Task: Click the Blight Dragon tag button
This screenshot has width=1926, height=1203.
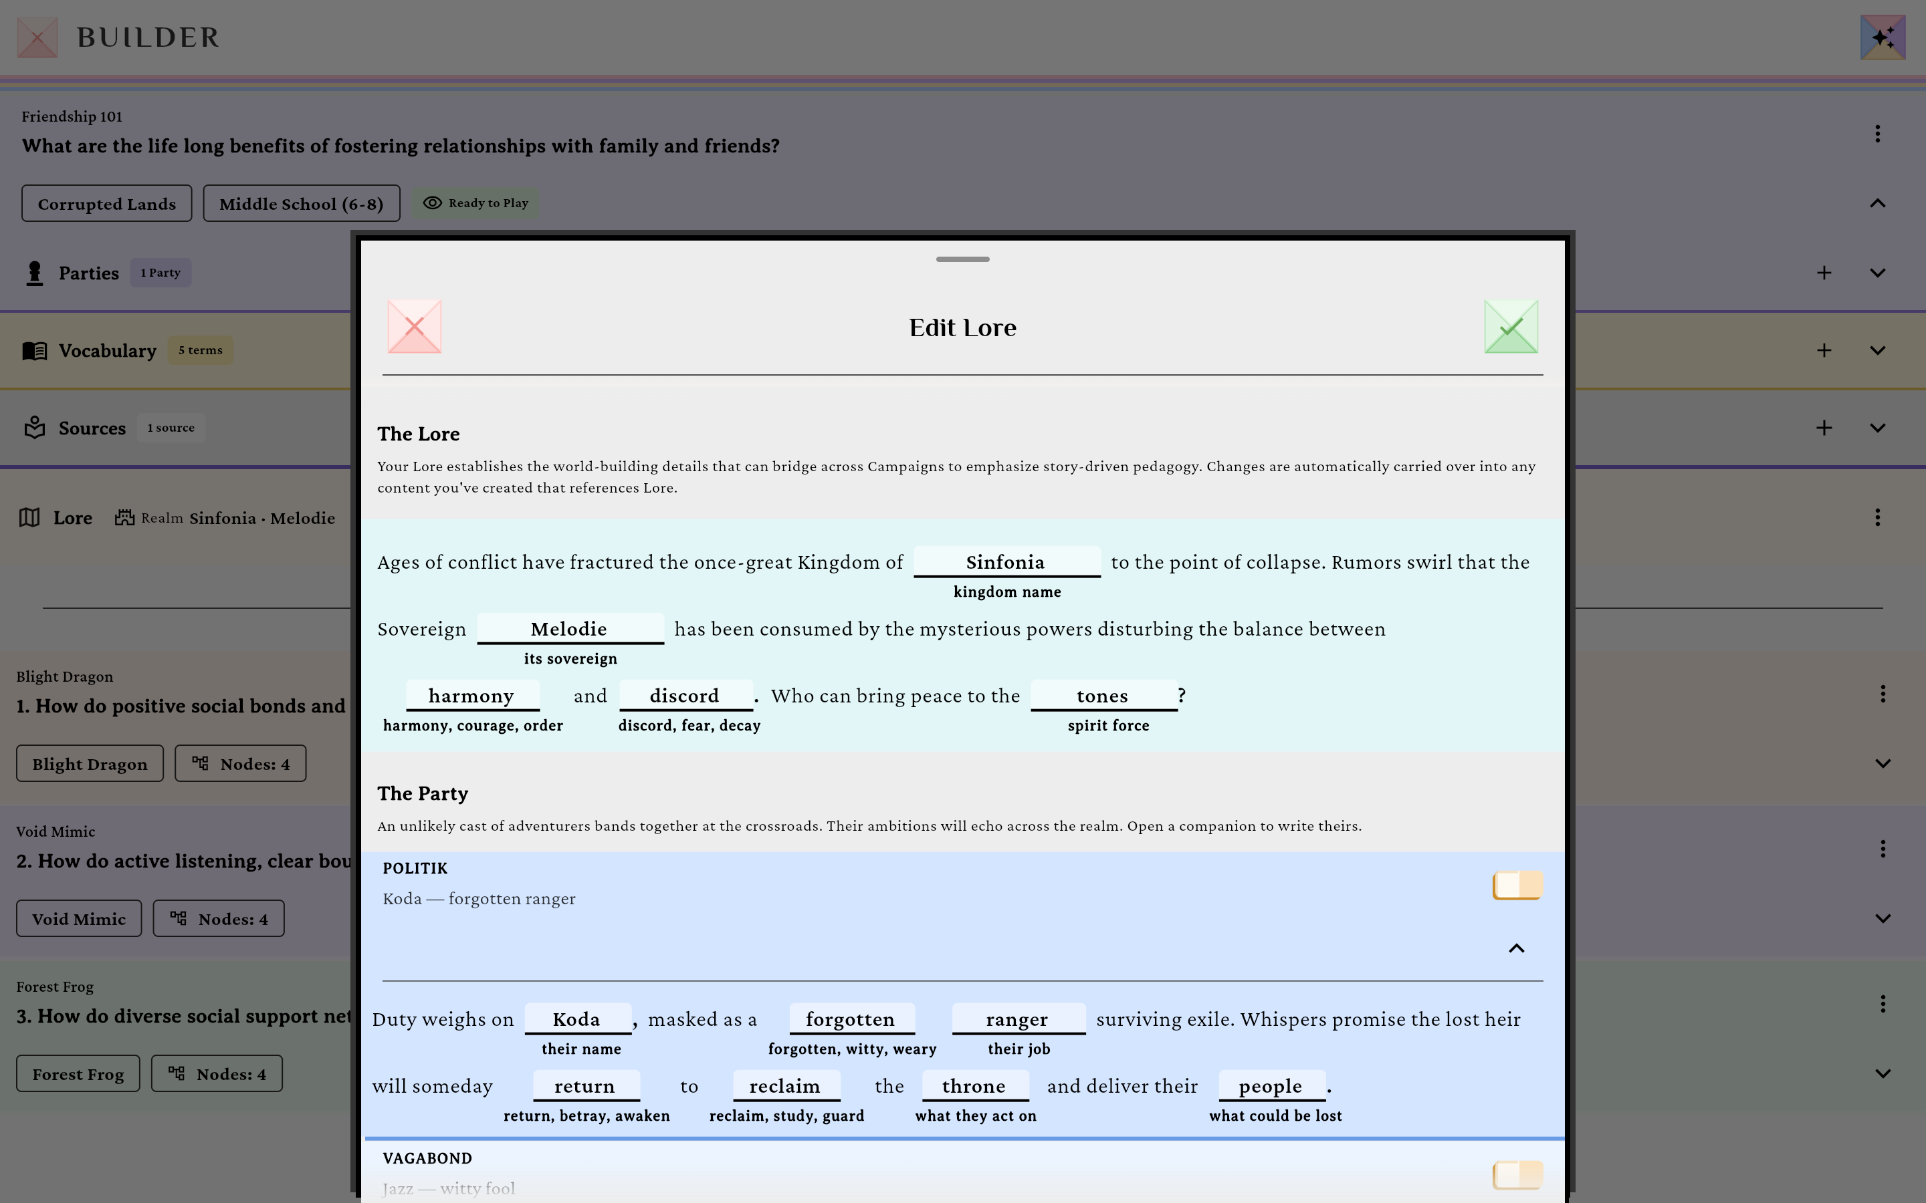Action: [90, 764]
